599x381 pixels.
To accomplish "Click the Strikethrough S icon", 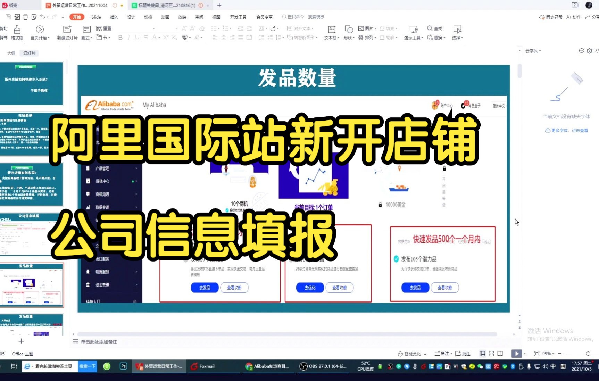I will pyautogui.click(x=146, y=38).
